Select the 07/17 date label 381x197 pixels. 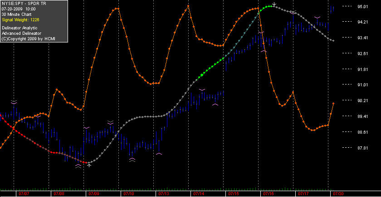tap(303, 194)
